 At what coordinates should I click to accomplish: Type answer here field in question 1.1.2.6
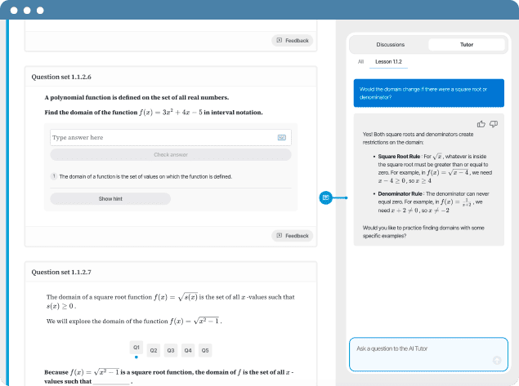pos(162,138)
